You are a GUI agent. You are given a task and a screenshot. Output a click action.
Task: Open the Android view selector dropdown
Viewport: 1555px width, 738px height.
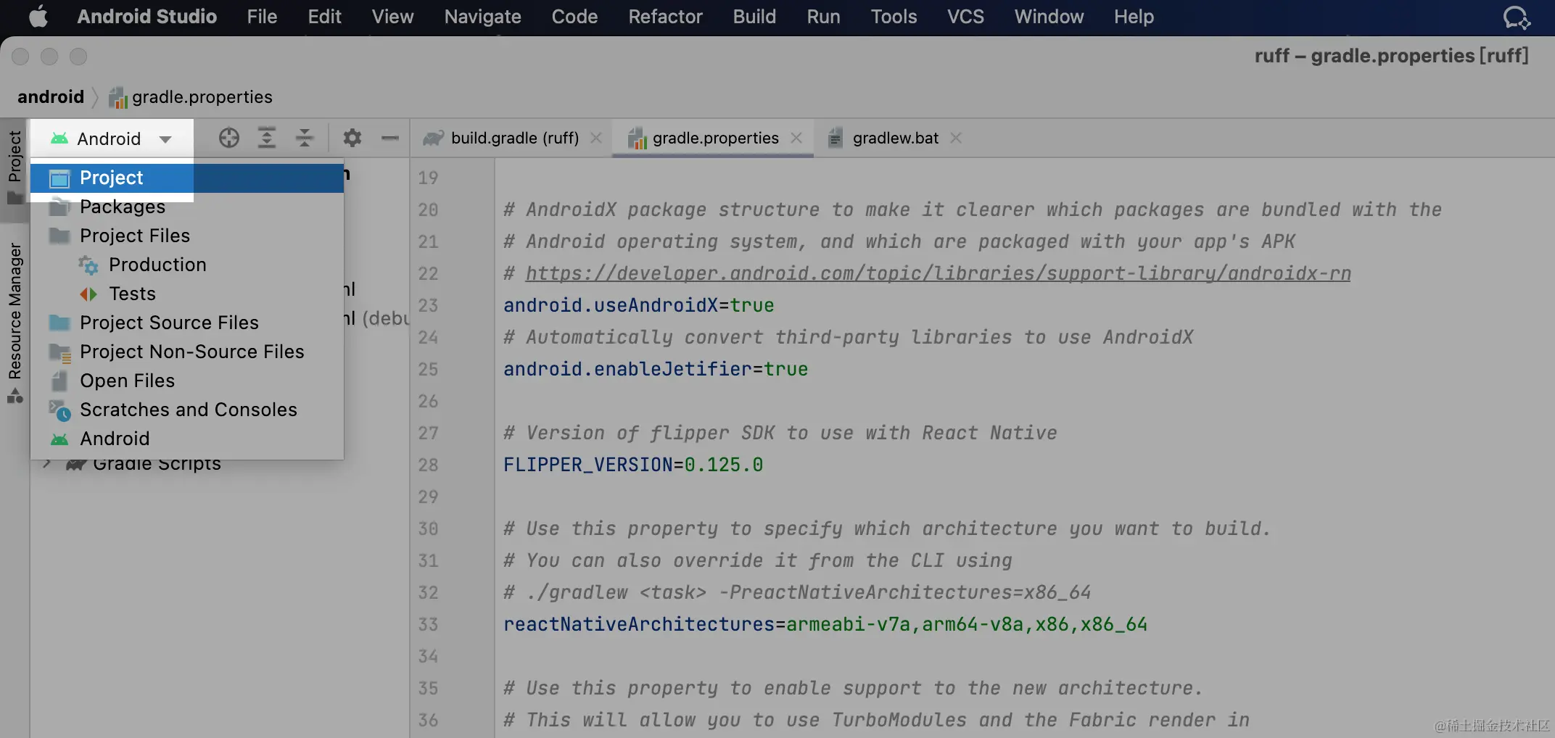click(112, 138)
